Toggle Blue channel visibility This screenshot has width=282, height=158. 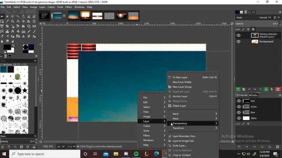click(x=239, y=112)
